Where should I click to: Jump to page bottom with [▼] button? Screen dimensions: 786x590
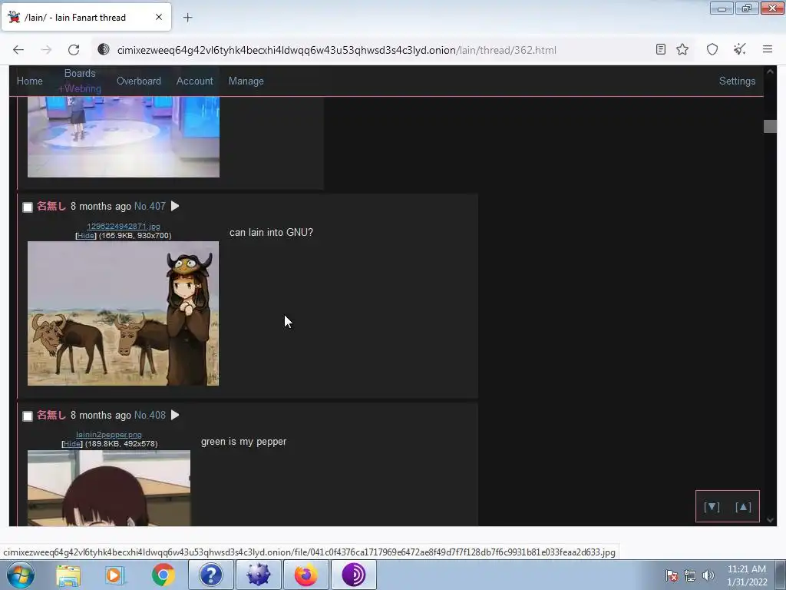[712, 507]
